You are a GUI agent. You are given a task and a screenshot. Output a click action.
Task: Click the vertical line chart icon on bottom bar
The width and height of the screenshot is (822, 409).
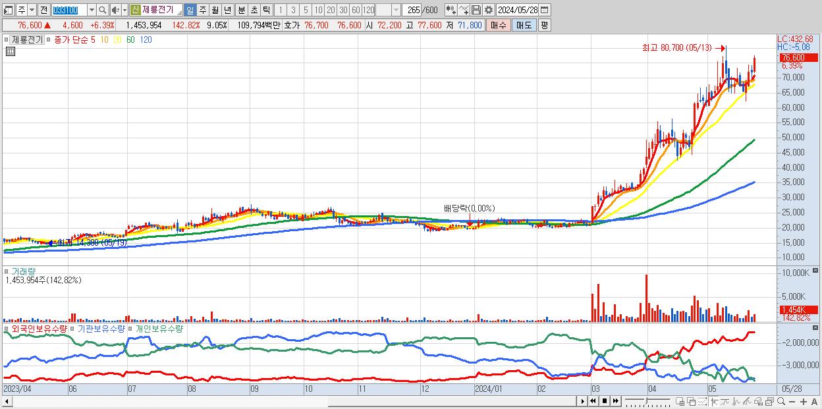736,401
